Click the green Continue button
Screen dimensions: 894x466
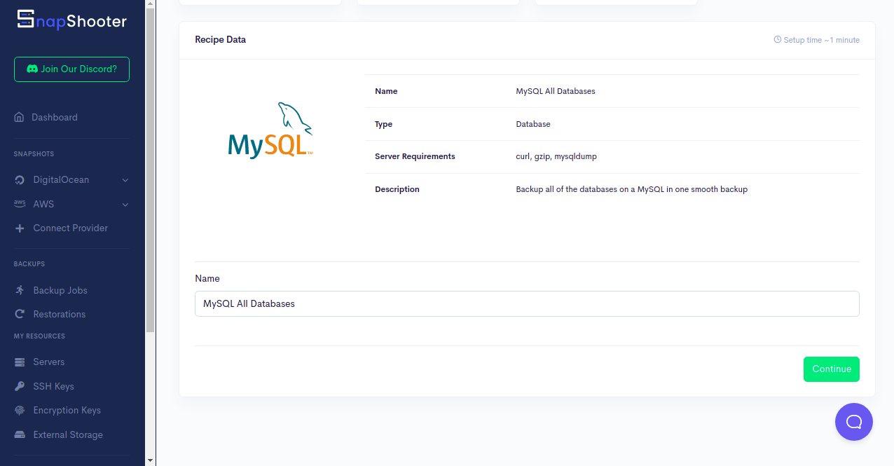pyautogui.click(x=832, y=369)
